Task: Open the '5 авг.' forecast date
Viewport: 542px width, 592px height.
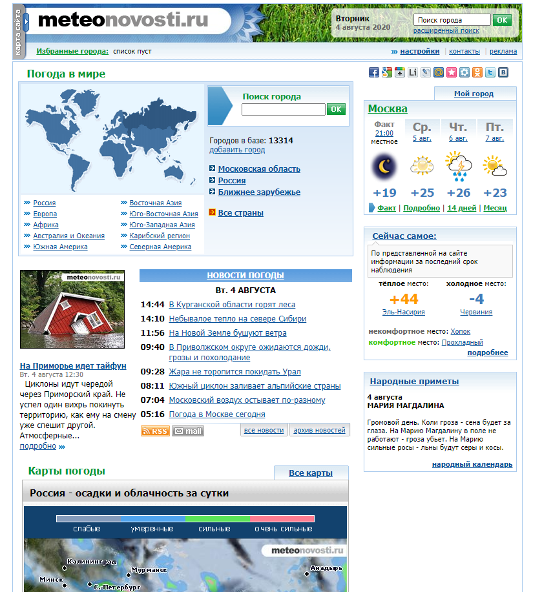Action: [422, 139]
